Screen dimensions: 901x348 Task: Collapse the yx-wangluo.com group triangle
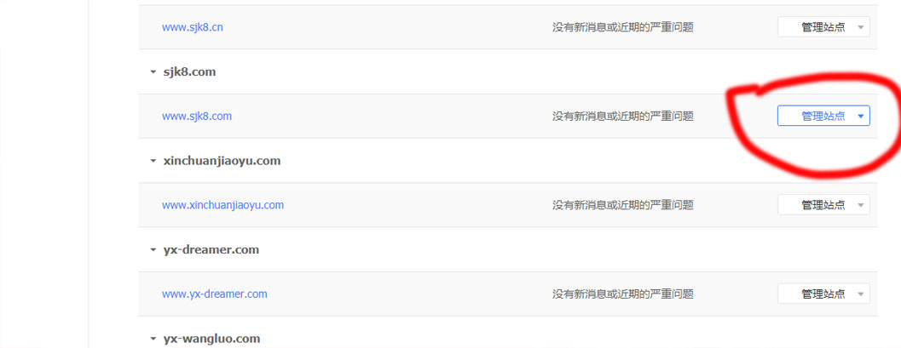point(153,339)
